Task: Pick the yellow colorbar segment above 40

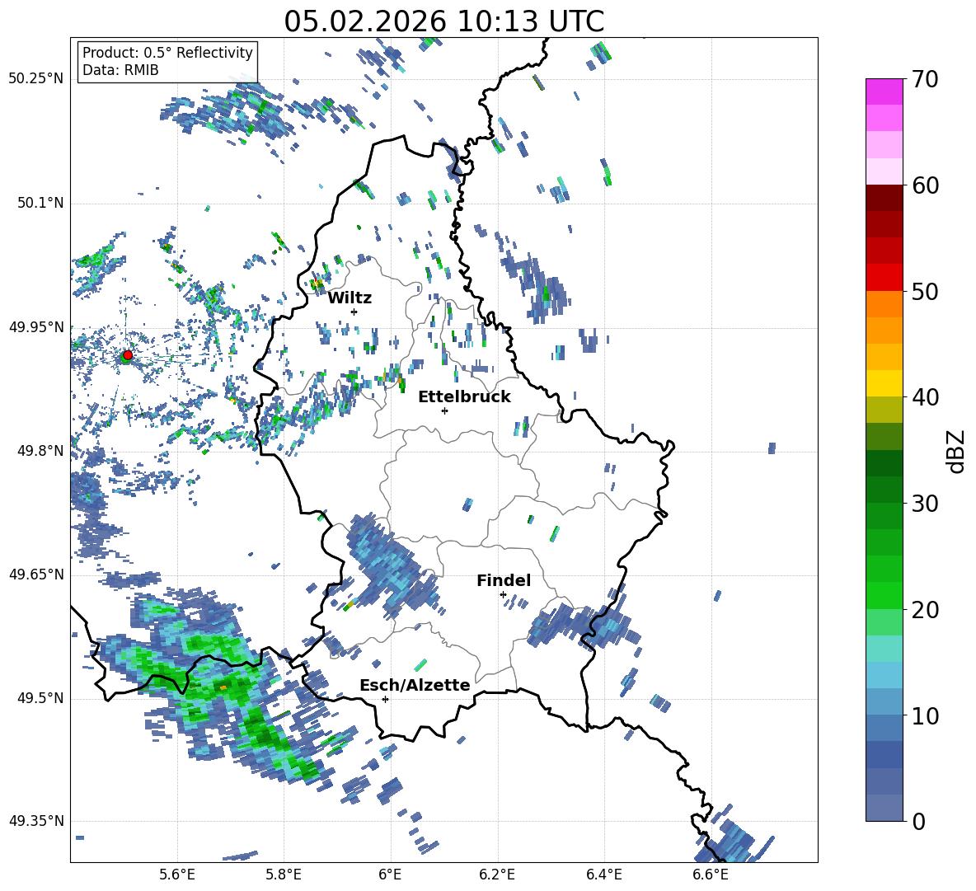Action: [884, 383]
